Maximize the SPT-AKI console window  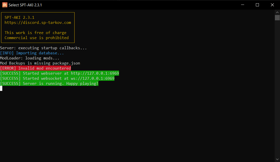[x=257, y=5]
